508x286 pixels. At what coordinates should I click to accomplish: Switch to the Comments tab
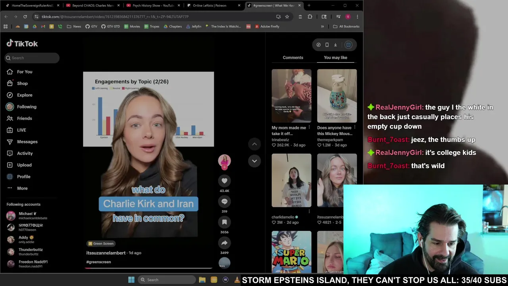coord(293,58)
